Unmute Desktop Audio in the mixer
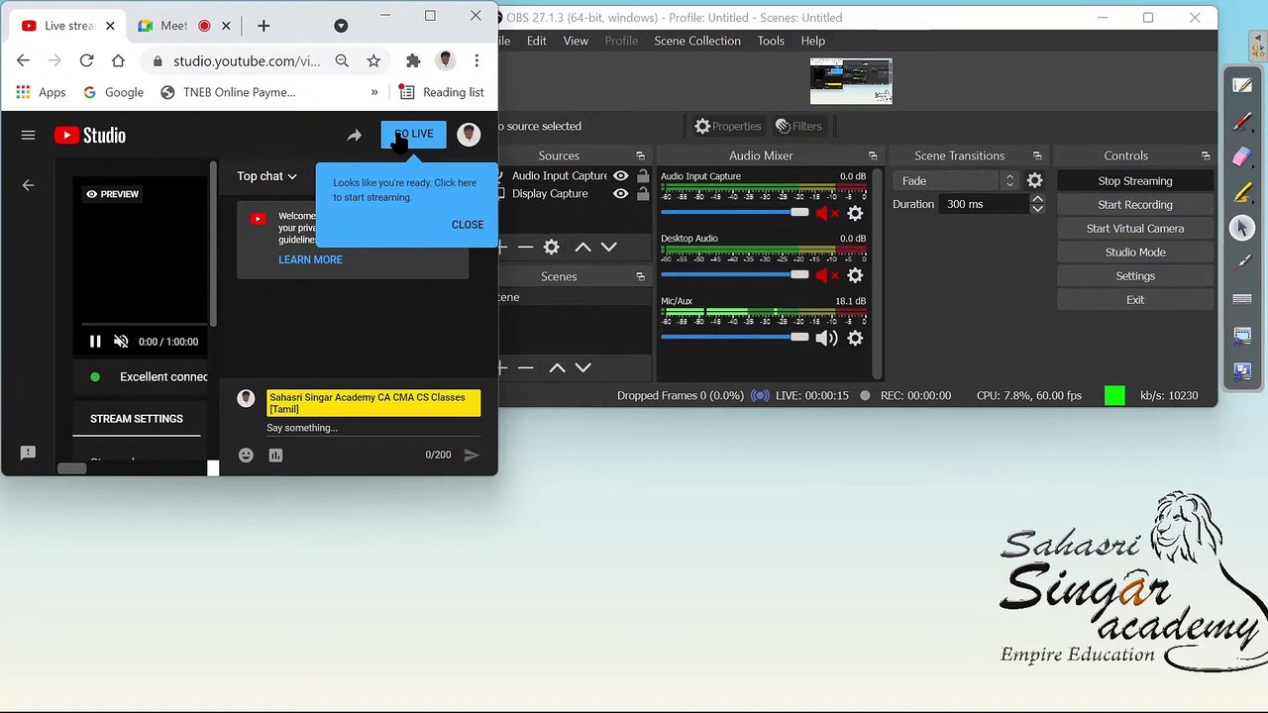1268x713 pixels. 826,275
